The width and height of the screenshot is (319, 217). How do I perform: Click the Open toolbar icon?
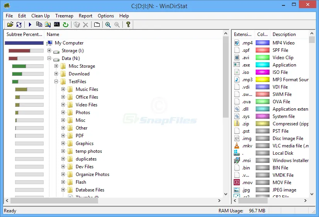(x=10, y=25)
